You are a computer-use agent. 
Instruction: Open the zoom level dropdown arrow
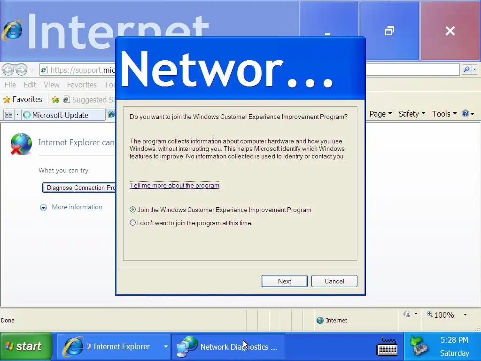pos(465,314)
